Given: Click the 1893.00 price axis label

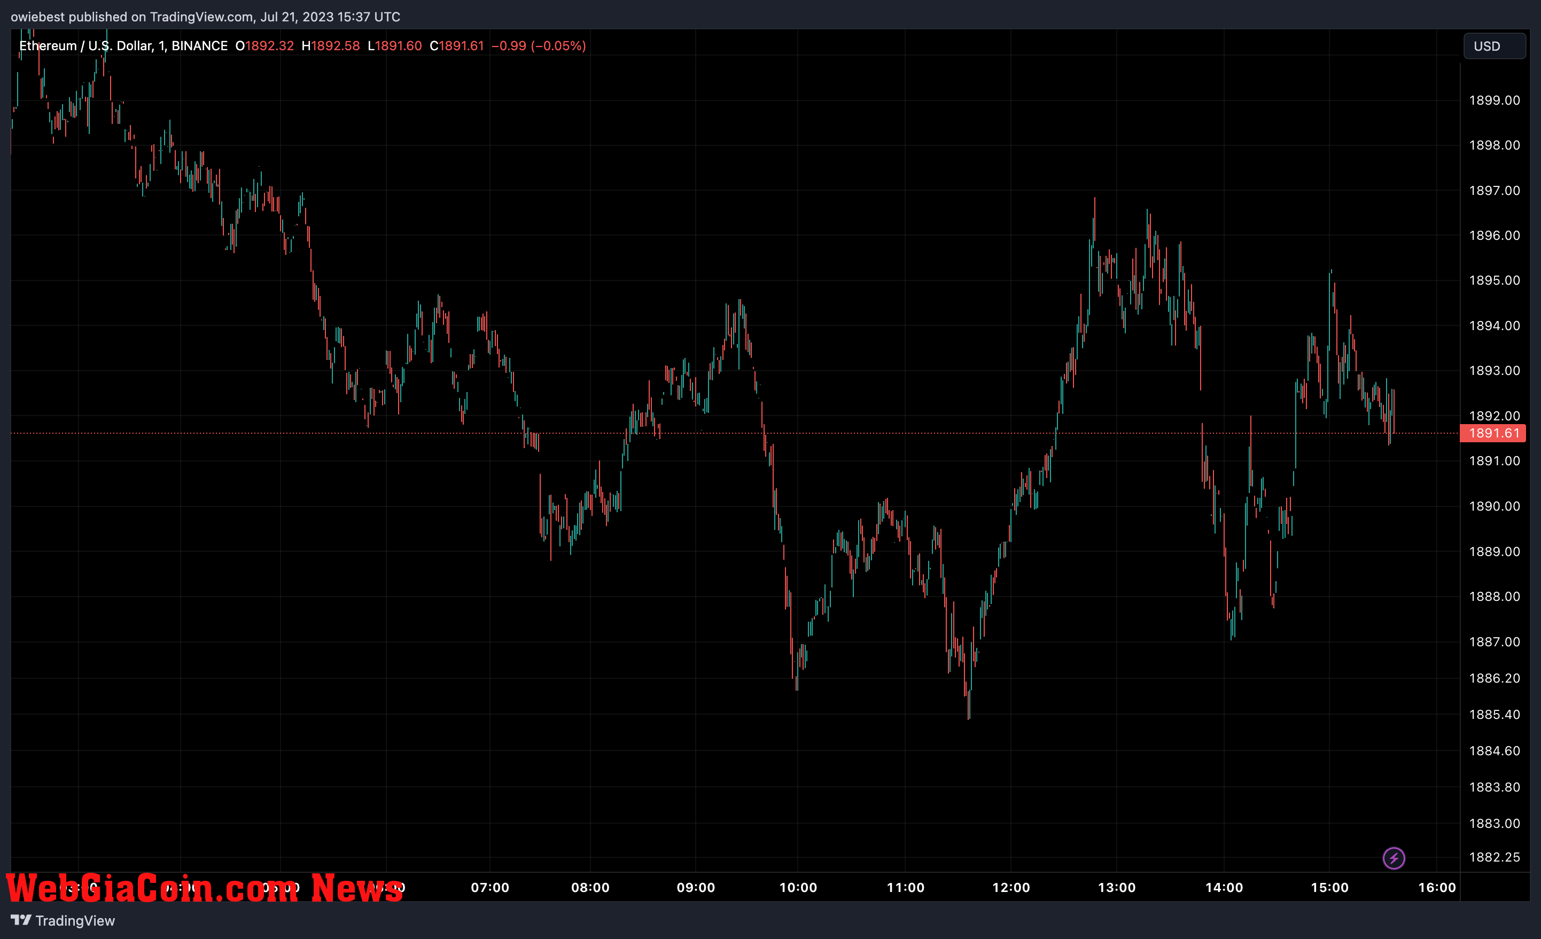Looking at the screenshot, I should (1494, 371).
